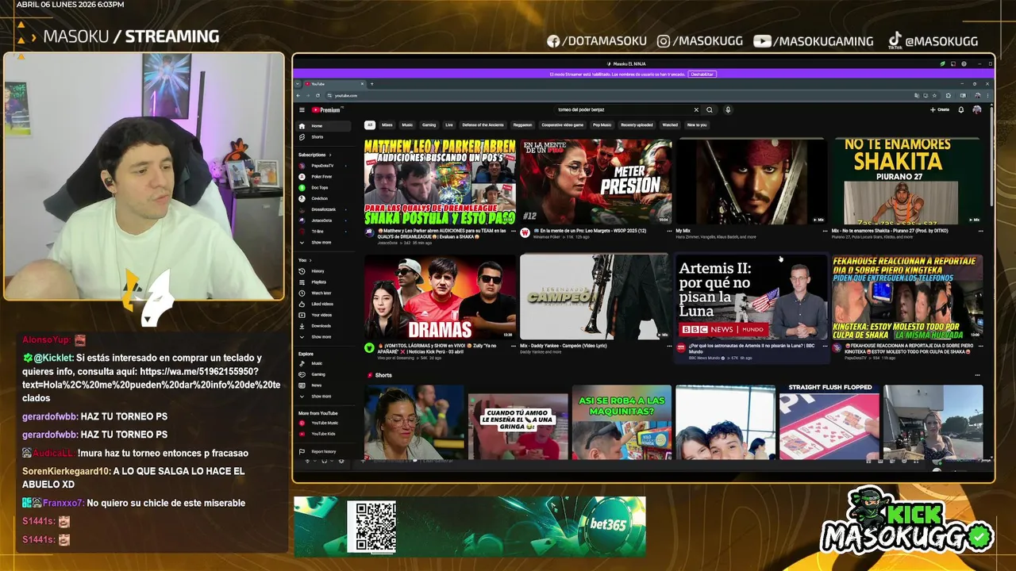Open History in the You section
The height and width of the screenshot is (571, 1016).
(x=323, y=271)
